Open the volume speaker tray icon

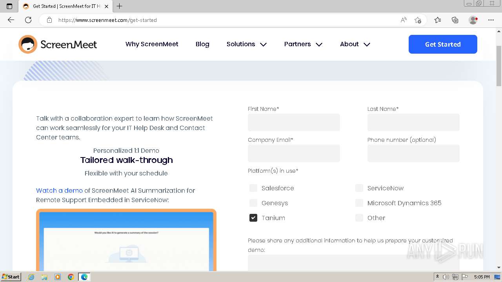click(x=446, y=277)
